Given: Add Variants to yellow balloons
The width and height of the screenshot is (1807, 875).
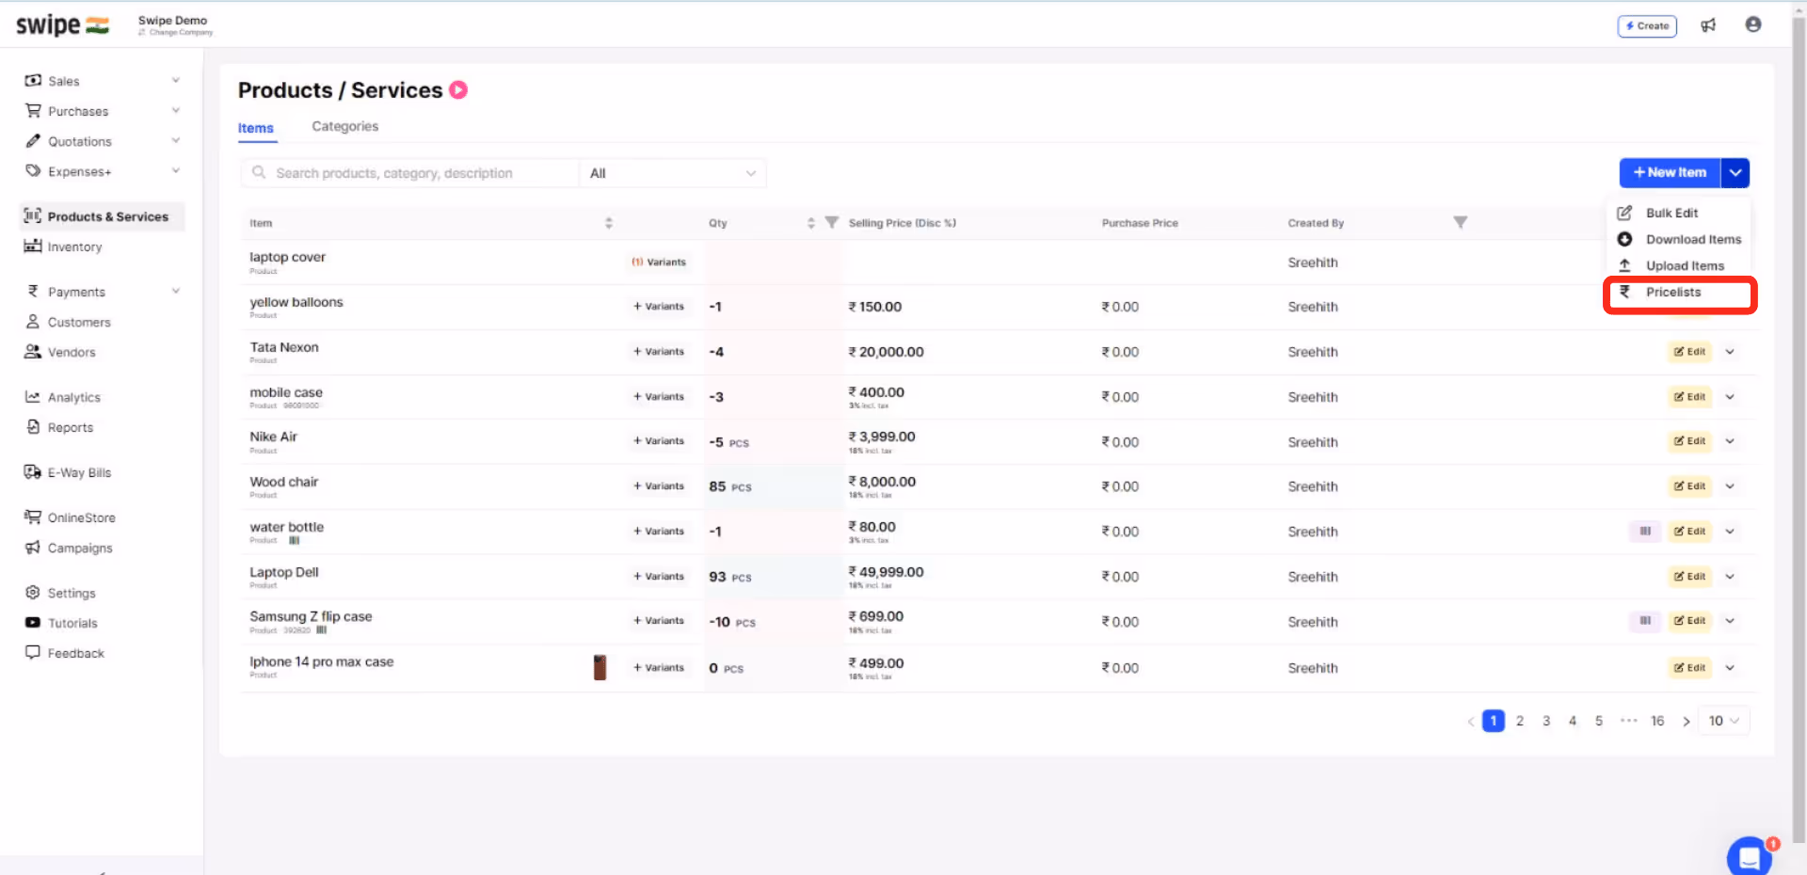Looking at the screenshot, I should pyautogui.click(x=659, y=307).
